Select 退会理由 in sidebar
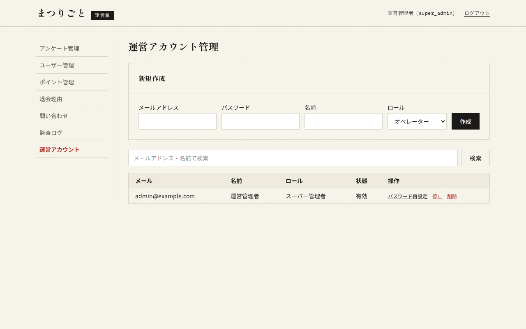 (x=72, y=99)
